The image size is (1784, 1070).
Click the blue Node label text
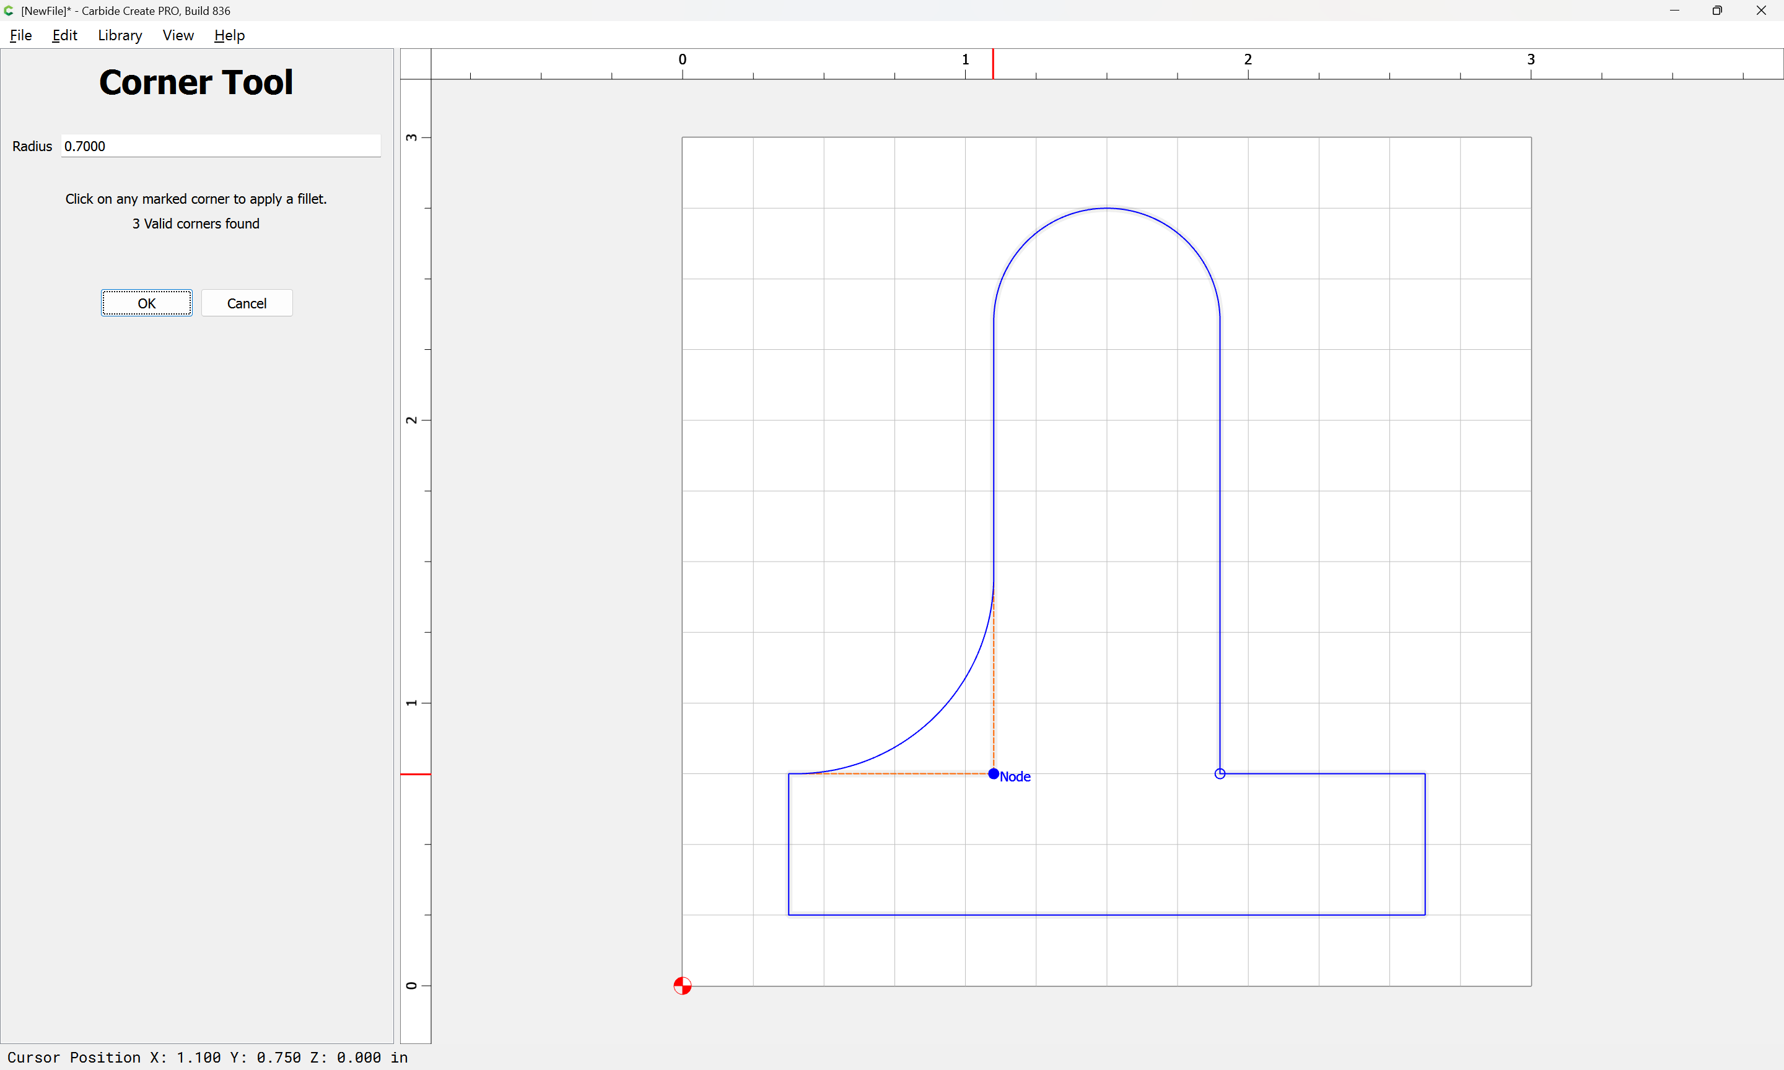pos(1015,776)
